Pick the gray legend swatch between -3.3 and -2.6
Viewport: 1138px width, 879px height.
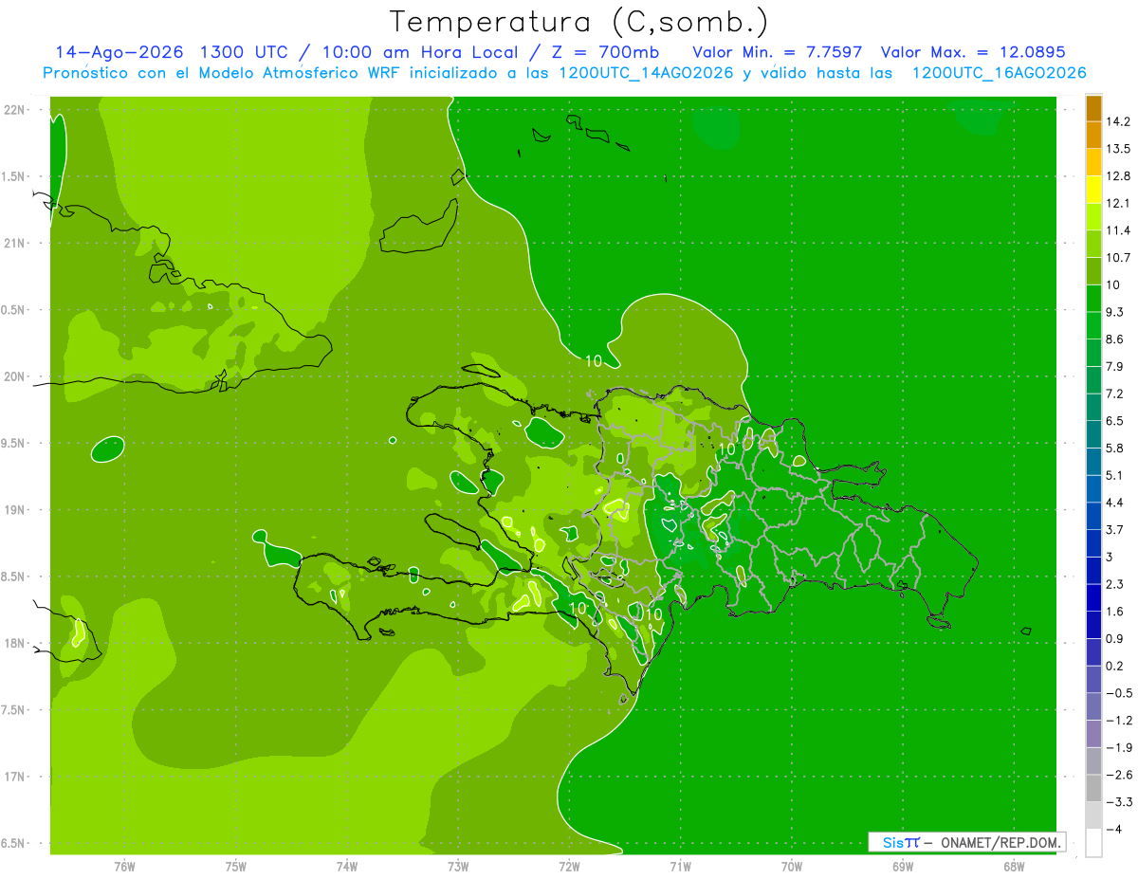point(1093,788)
